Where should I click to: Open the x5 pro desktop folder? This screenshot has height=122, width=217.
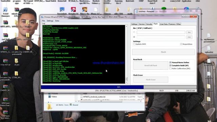point(17,62)
